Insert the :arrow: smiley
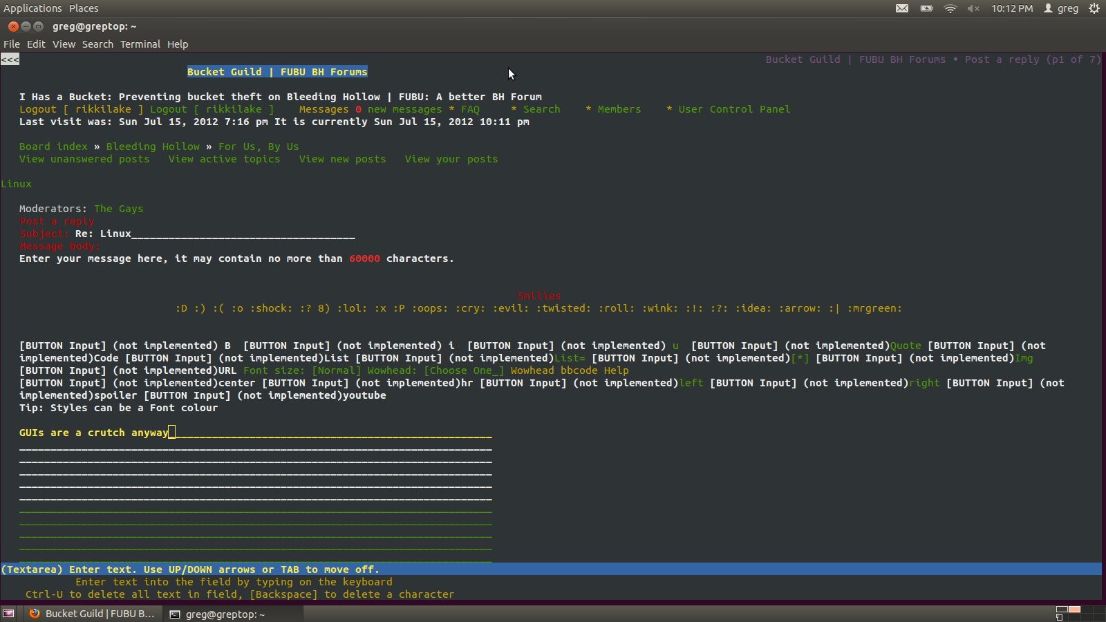Viewport: 1106px width, 622px height. click(800, 308)
